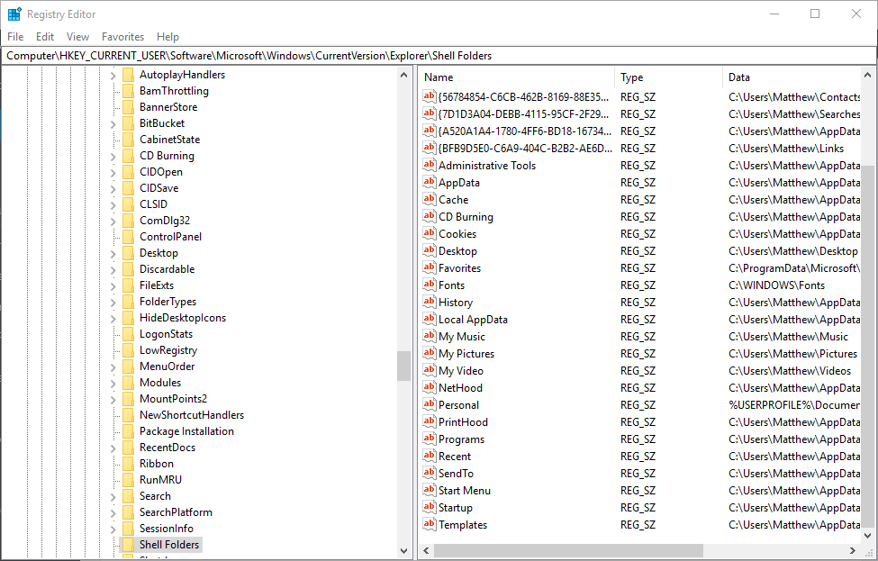This screenshot has width=878, height=561.
Task: Click the C:\WINDOWS\Fonts data cell
Action: coord(776,285)
